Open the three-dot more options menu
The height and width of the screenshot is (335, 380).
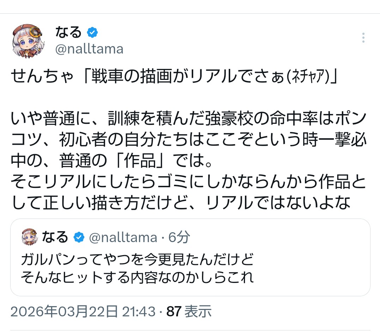[x=363, y=38]
